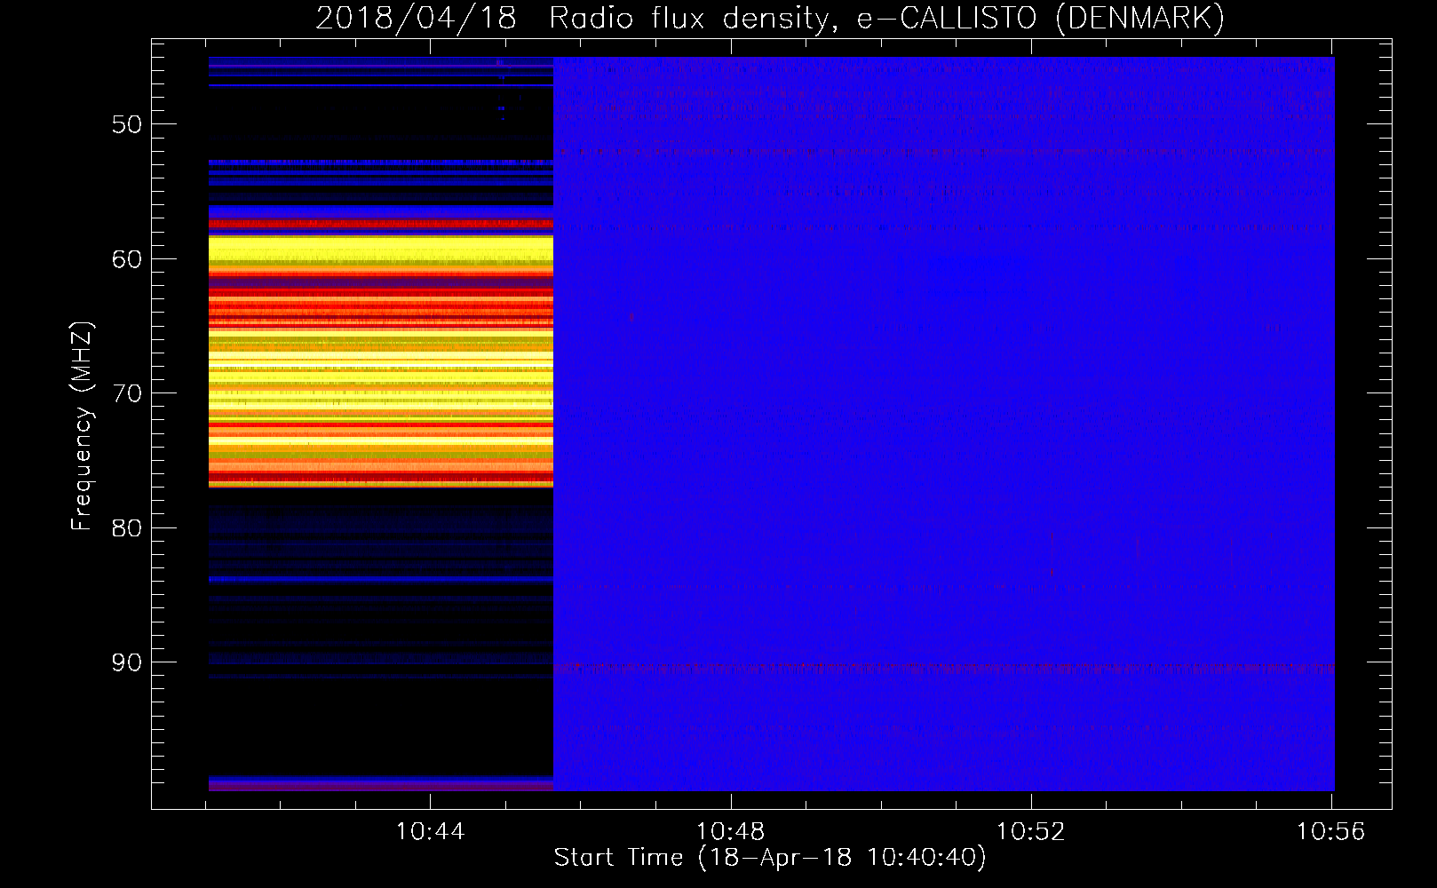Viewport: 1437px width, 888px height.
Task: Click the plot title mentioning e-CALLISTO (DENMARK)
Action: click(769, 19)
